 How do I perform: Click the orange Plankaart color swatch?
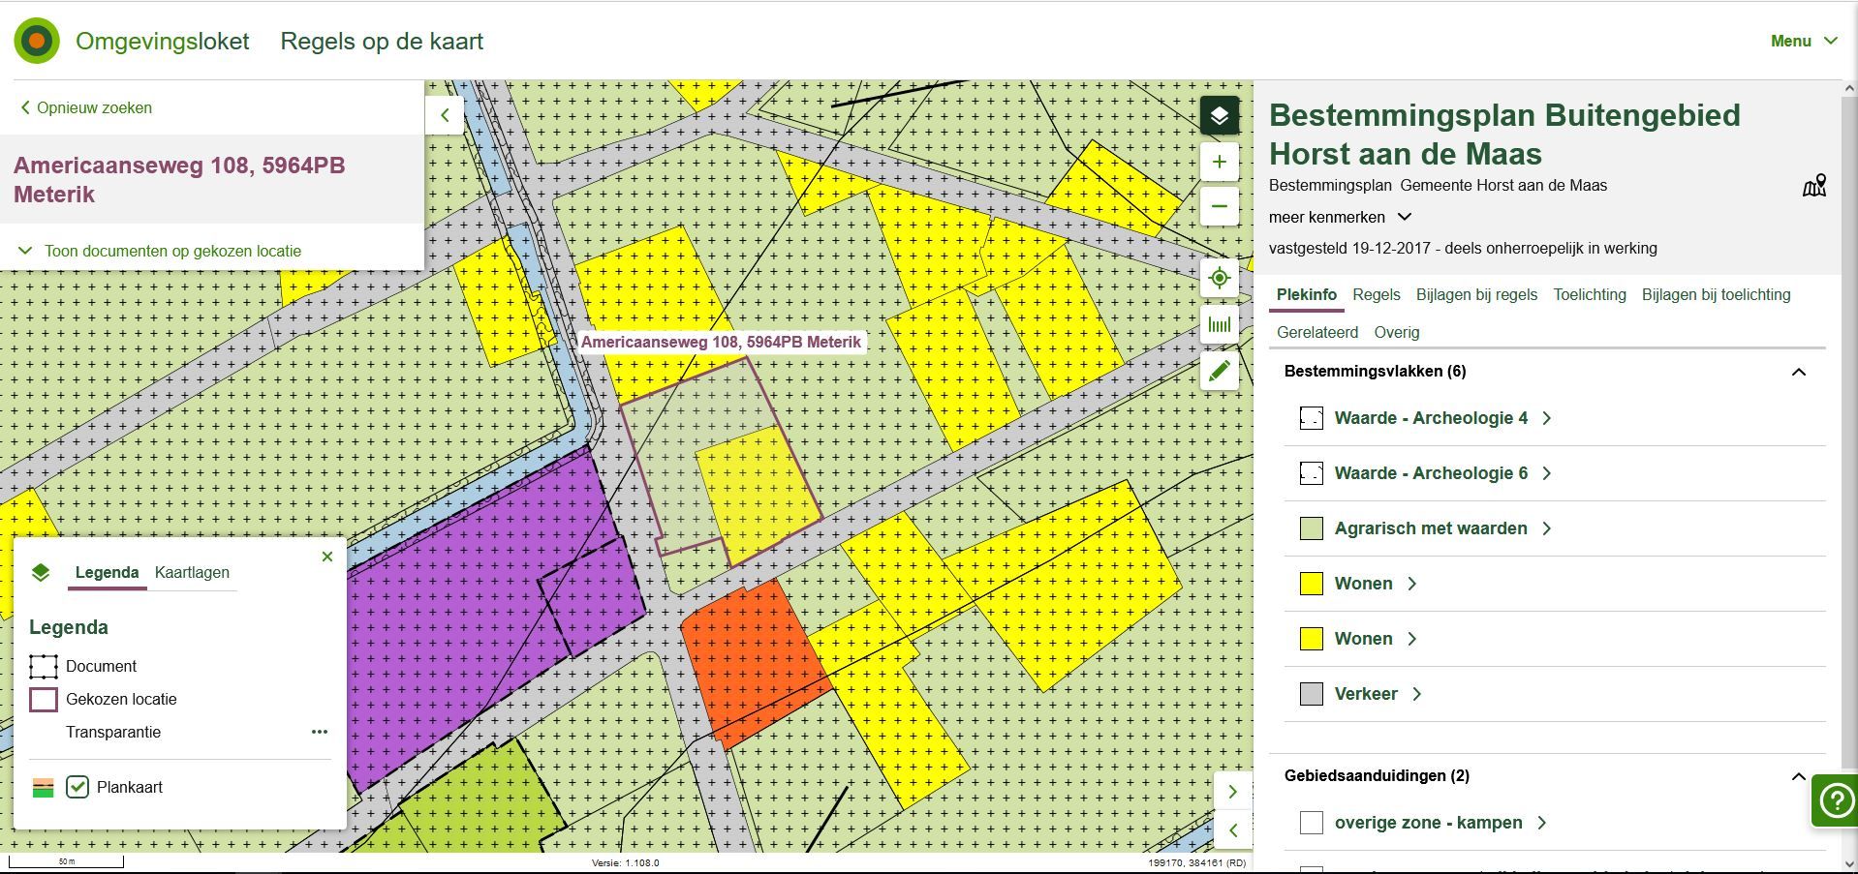[43, 788]
